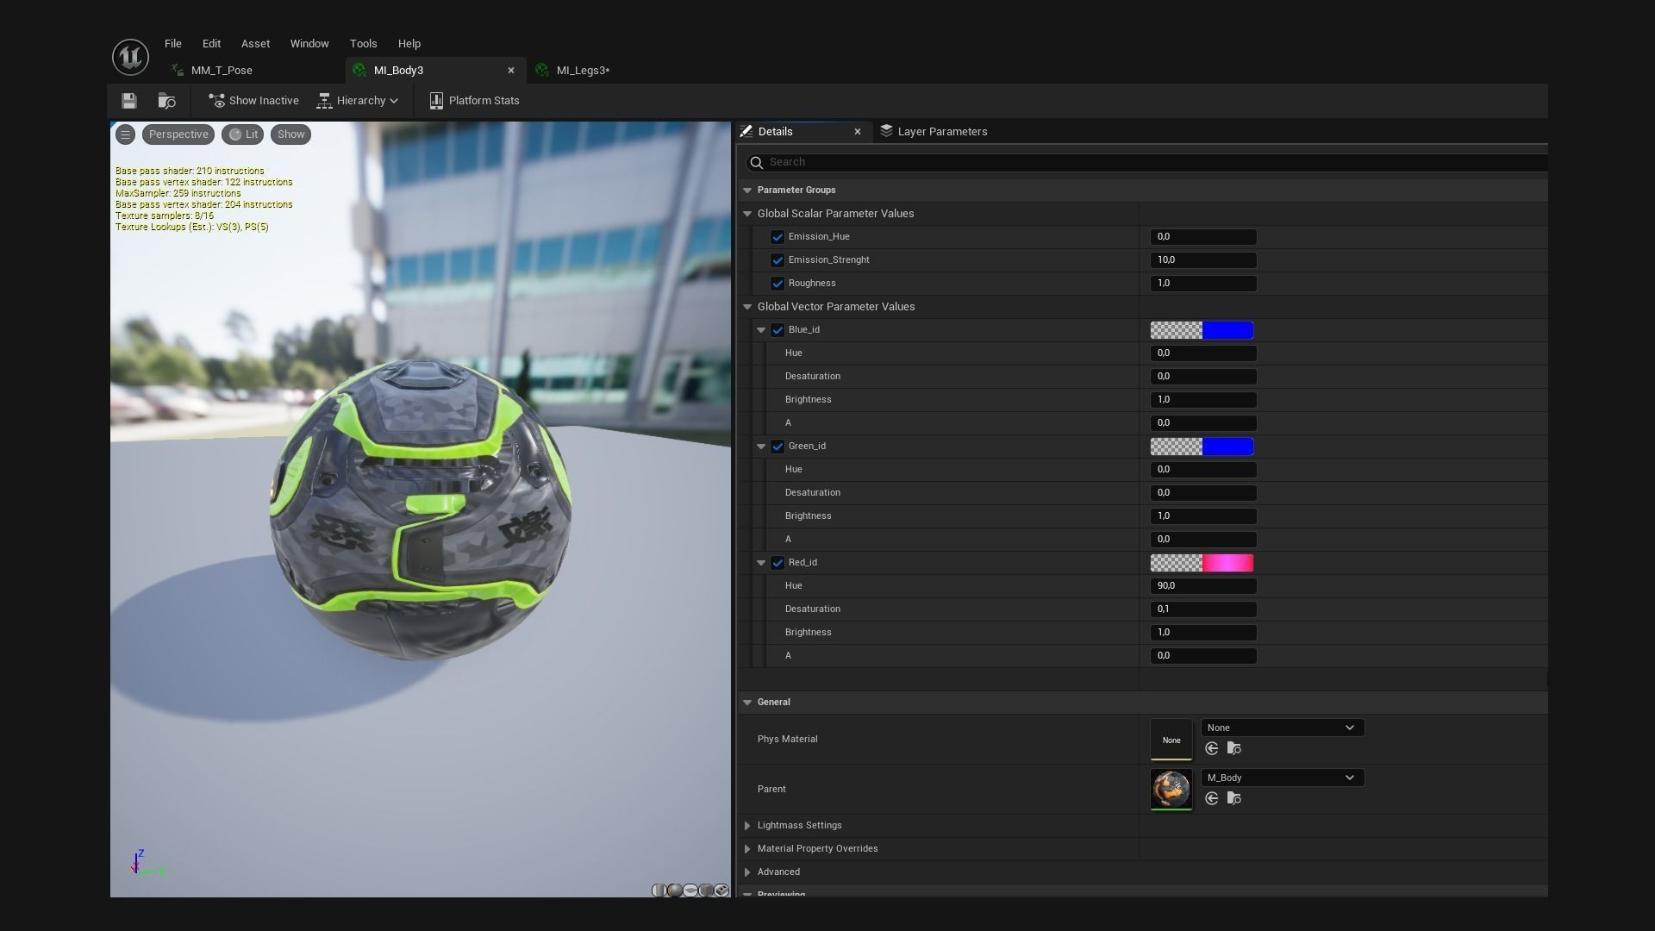Select the cylinder preview mesh icon
The image size is (1655, 931).
[659, 890]
